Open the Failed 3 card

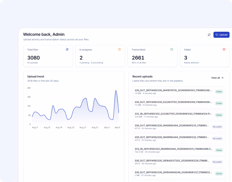pyautogui.click(x=205, y=56)
